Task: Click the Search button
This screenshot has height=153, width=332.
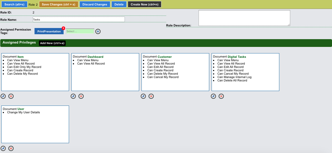Action: [x=14, y=4]
